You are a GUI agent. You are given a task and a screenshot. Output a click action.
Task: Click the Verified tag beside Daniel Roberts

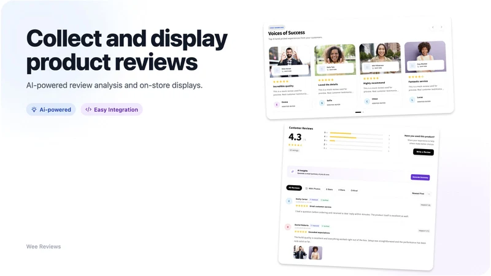point(326,226)
